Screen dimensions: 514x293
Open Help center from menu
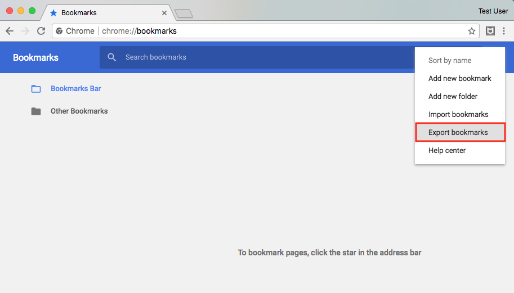459,151
